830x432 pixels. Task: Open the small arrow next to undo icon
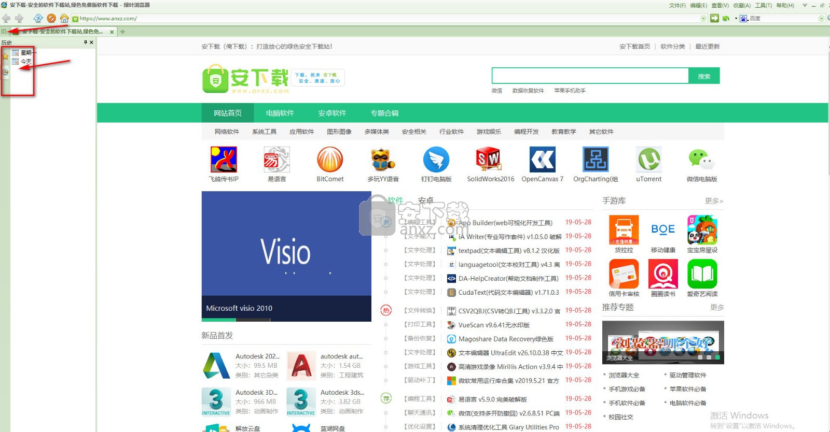[736, 18]
